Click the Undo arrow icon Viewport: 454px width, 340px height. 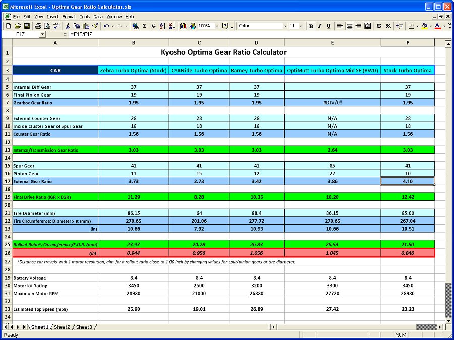(x=106, y=26)
